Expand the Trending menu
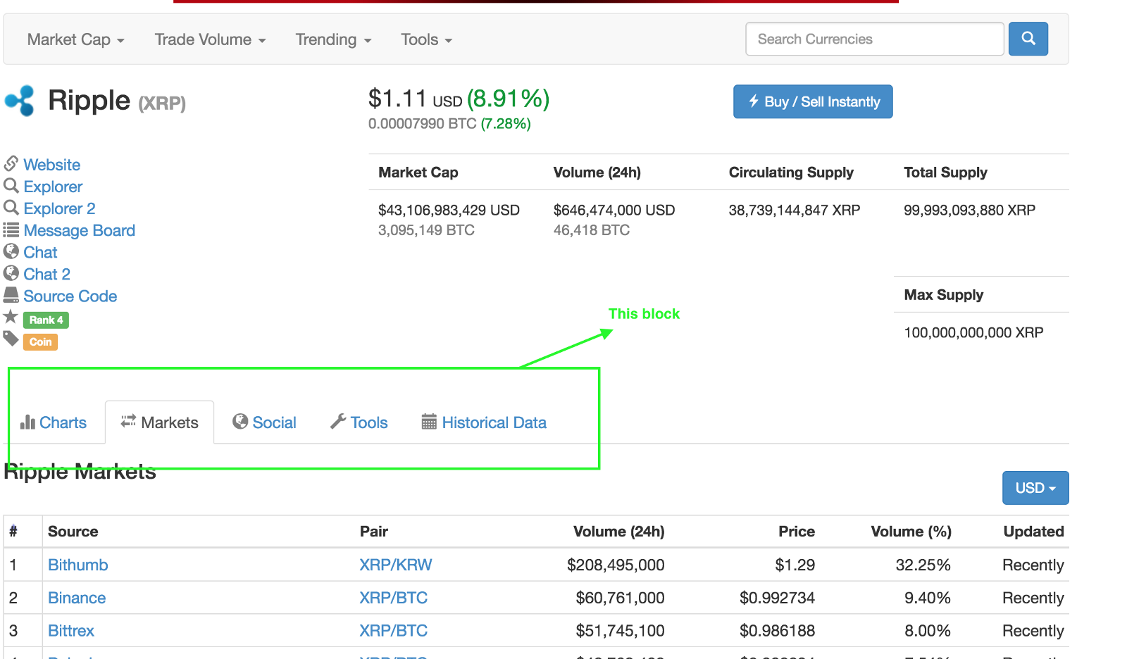1127x659 pixels. 332,39
